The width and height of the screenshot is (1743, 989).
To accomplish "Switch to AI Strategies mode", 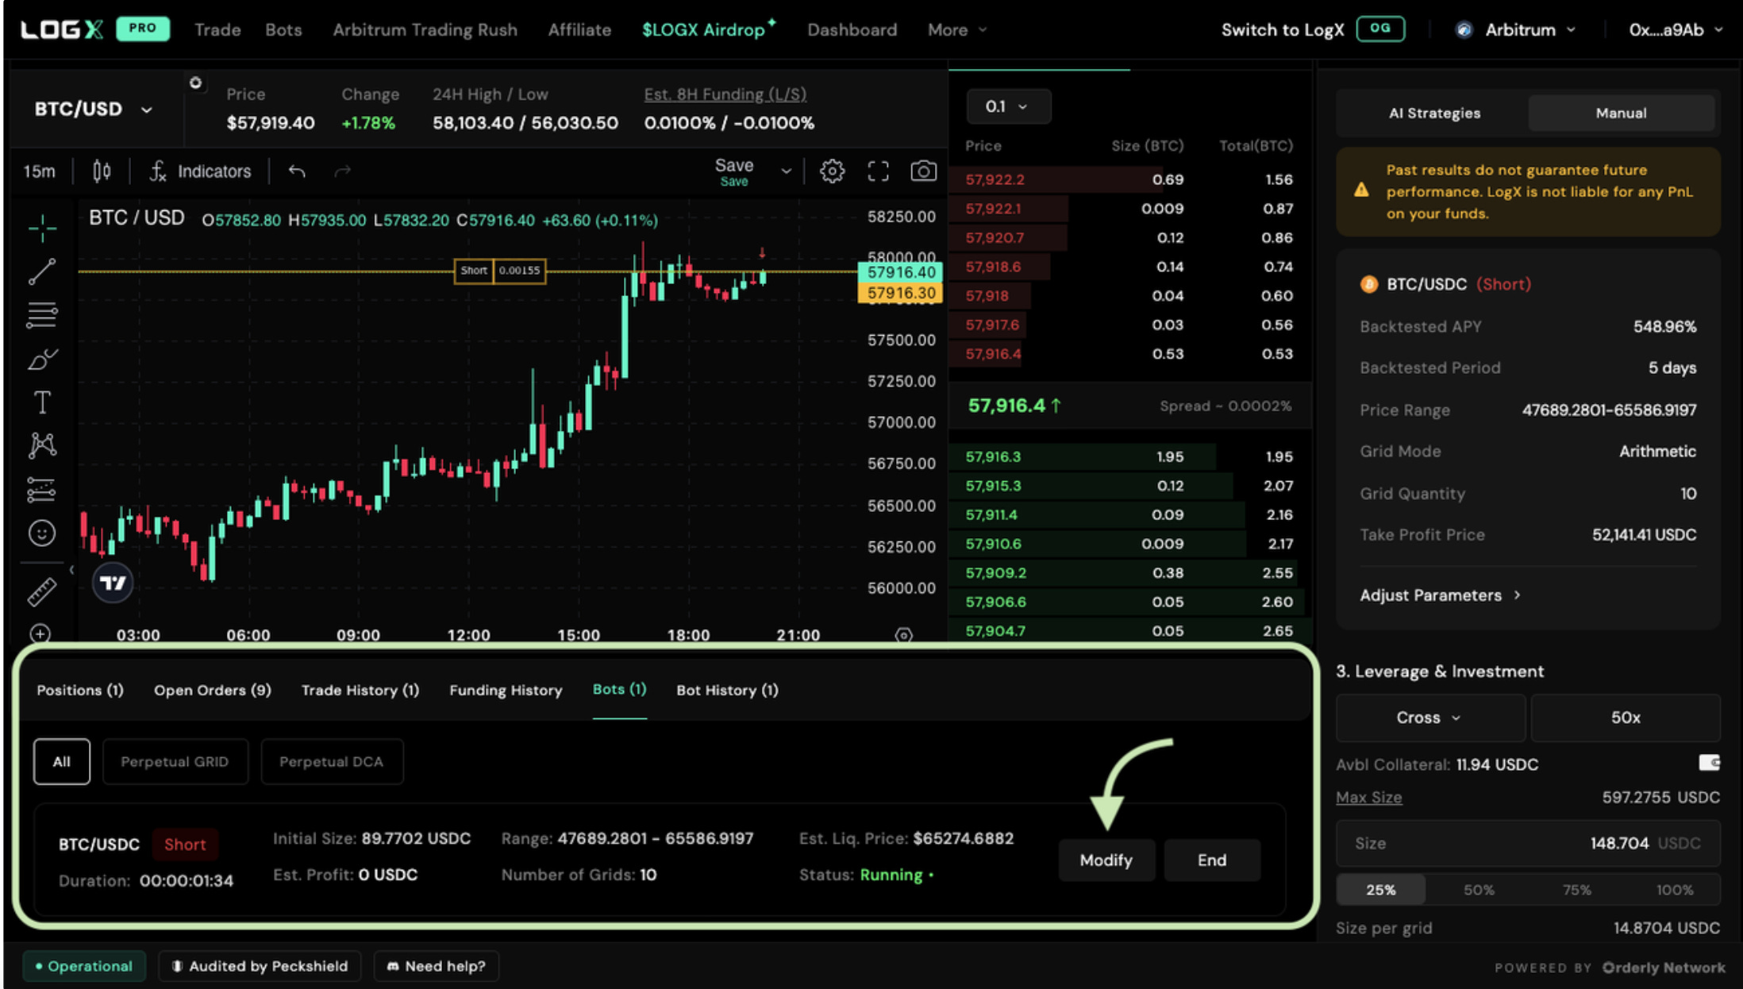I will (x=1434, y=113).
